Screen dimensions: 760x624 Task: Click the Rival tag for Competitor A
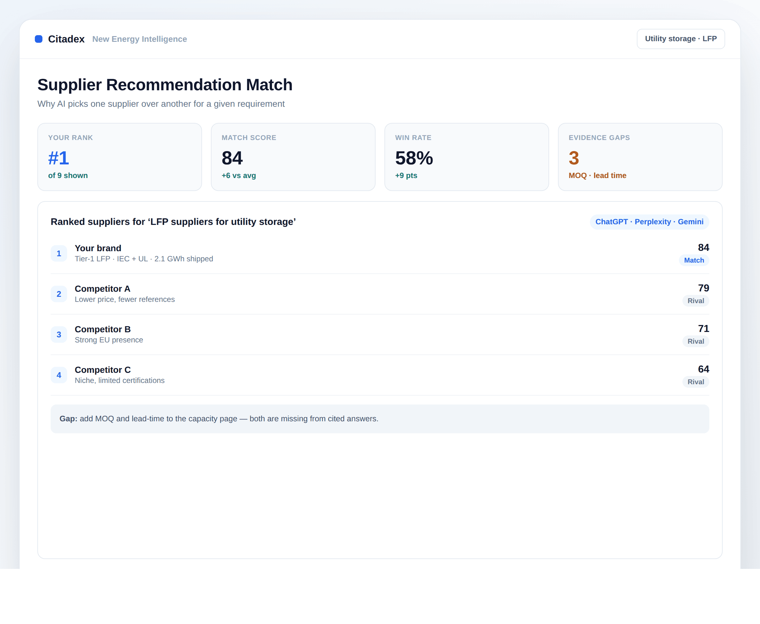[696, 301]
